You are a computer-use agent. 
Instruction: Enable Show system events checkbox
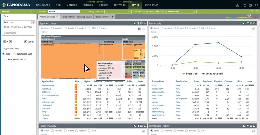point(5,59)
